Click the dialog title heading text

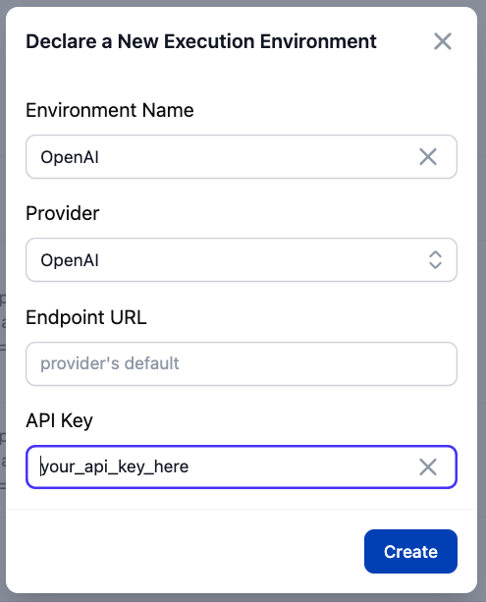[x=201, y=41]
